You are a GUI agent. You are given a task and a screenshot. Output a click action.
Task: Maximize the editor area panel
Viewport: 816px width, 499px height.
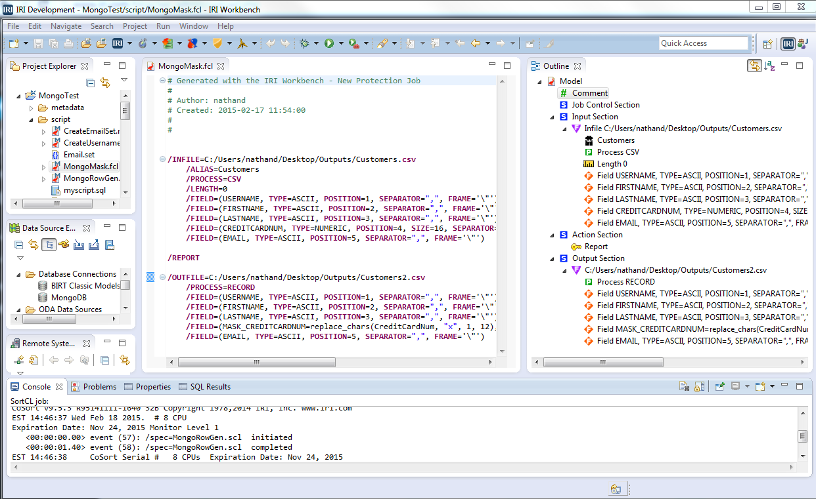click(x=507, y=66)
